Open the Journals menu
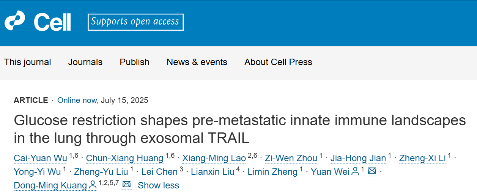This screenshot has width=477, height=196. click(x=85, y=62)
